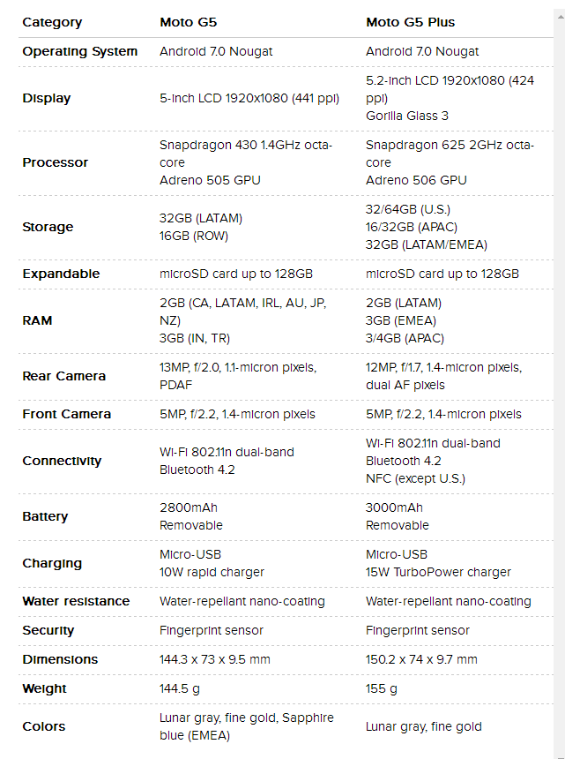565x759 pixels.
Task: Click the Water resistance row label
Action: (x=76, y=601)
